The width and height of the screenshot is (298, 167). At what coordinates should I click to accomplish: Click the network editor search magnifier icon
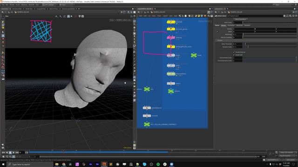pos(209,16)
